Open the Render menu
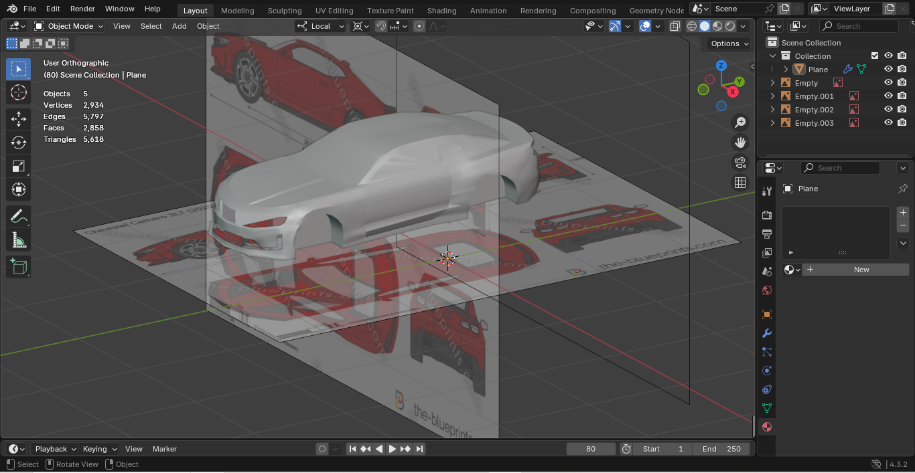 point(82,9)
